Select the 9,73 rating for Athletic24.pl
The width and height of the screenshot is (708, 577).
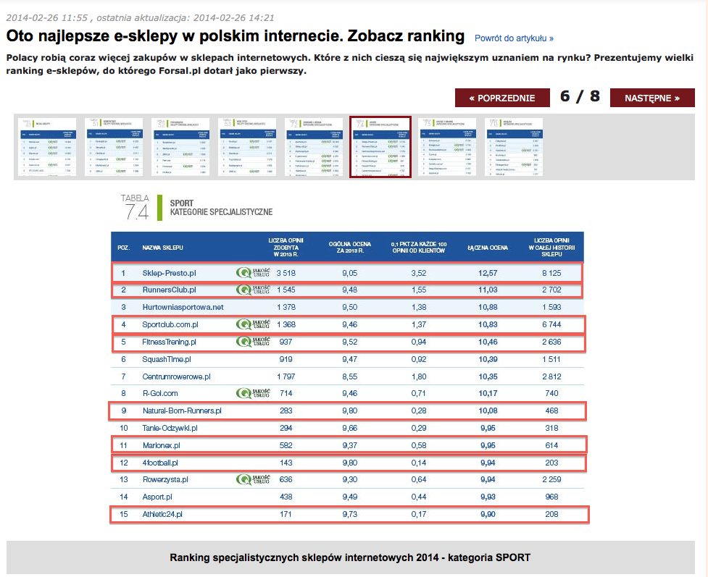pyautogui.click(x=349, y=514)
